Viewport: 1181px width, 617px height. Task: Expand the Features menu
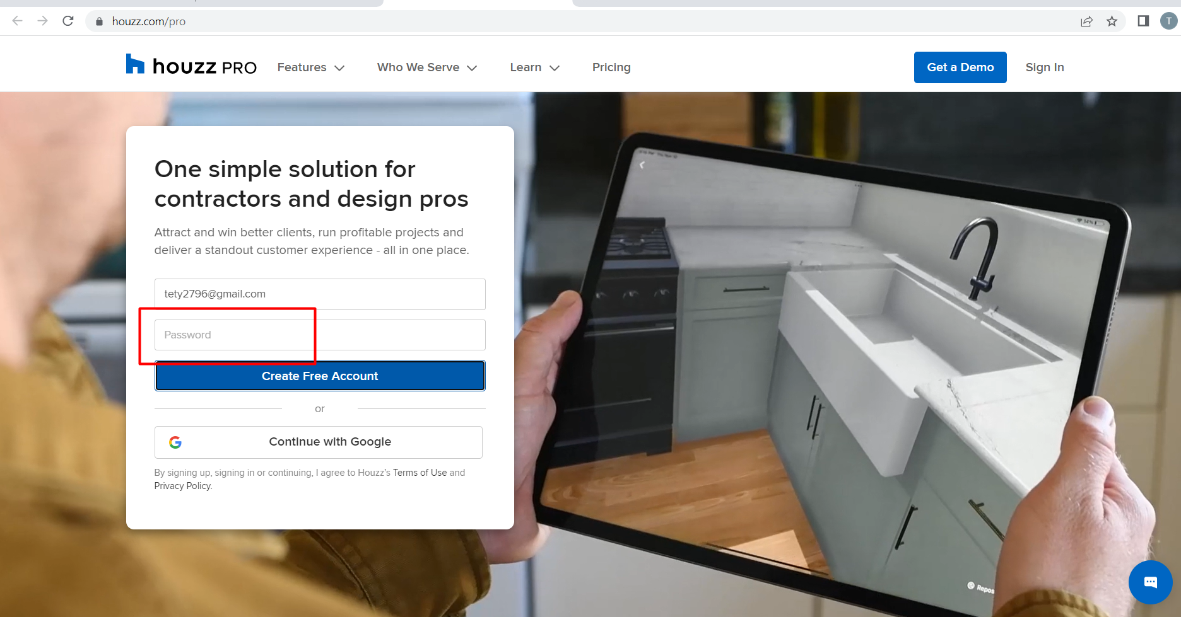click(x=311, y=67)
